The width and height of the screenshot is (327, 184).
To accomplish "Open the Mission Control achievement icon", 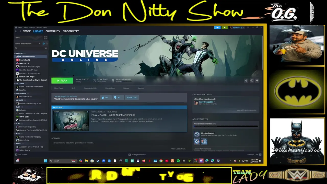I will click(197, 134).
